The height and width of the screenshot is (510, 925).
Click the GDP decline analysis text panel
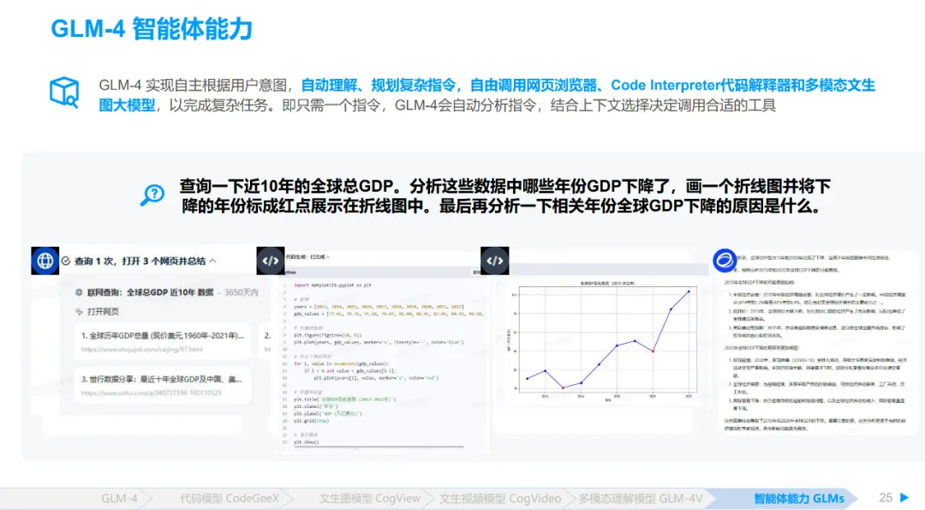816,343
